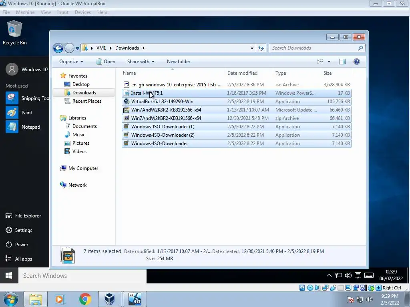Open the Pictures library
410x307 pixels.
(80, 143)
